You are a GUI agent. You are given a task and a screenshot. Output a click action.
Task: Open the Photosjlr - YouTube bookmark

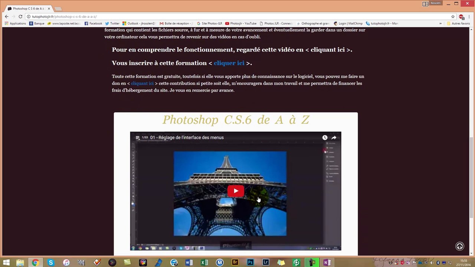coord(241,23)
